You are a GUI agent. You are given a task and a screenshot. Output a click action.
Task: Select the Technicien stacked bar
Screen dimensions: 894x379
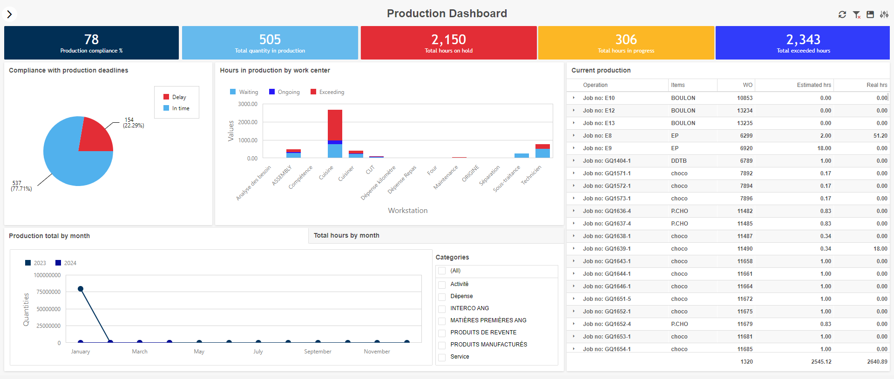[x=542, y=151]
